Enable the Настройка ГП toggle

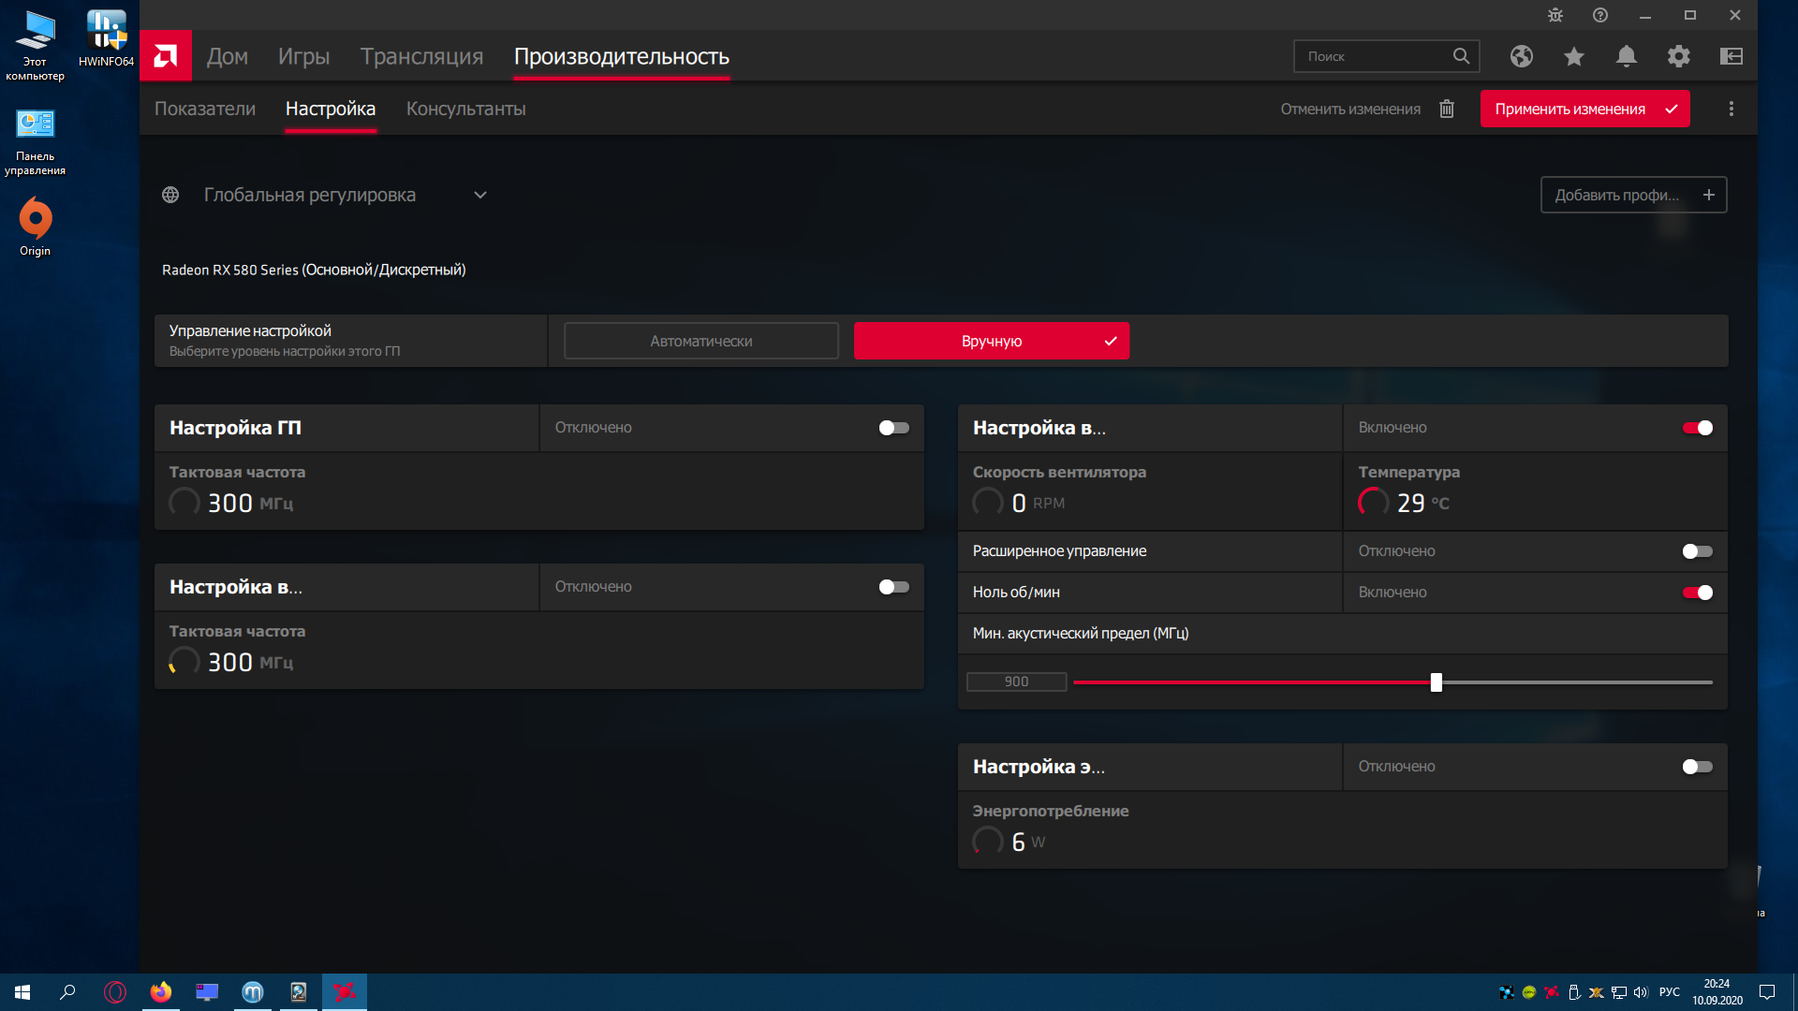[893, 428]
